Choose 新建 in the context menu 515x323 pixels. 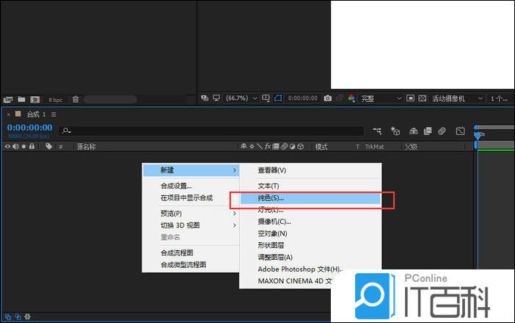191,170
